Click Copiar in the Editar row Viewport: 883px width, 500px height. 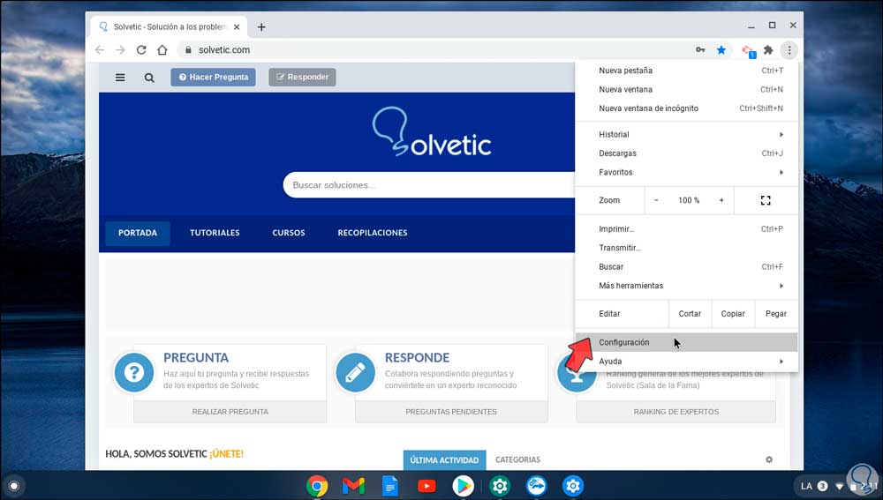point(733,314)
